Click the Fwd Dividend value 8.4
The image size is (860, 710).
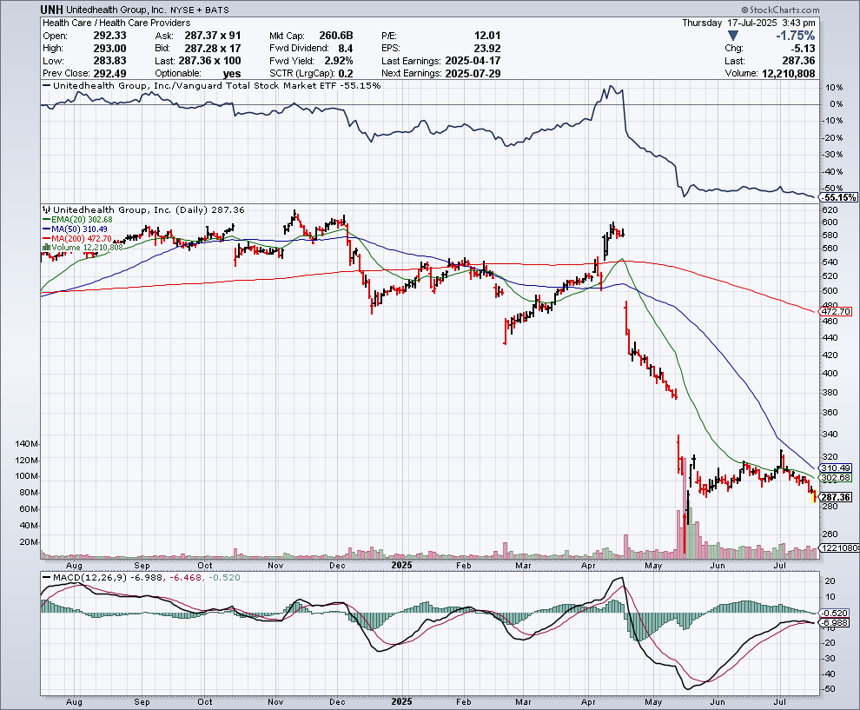(345, 49)
